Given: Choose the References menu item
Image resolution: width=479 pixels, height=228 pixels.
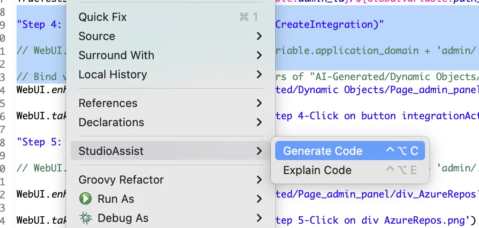Looking at the screenshot, I should click(x=108, y=103).
